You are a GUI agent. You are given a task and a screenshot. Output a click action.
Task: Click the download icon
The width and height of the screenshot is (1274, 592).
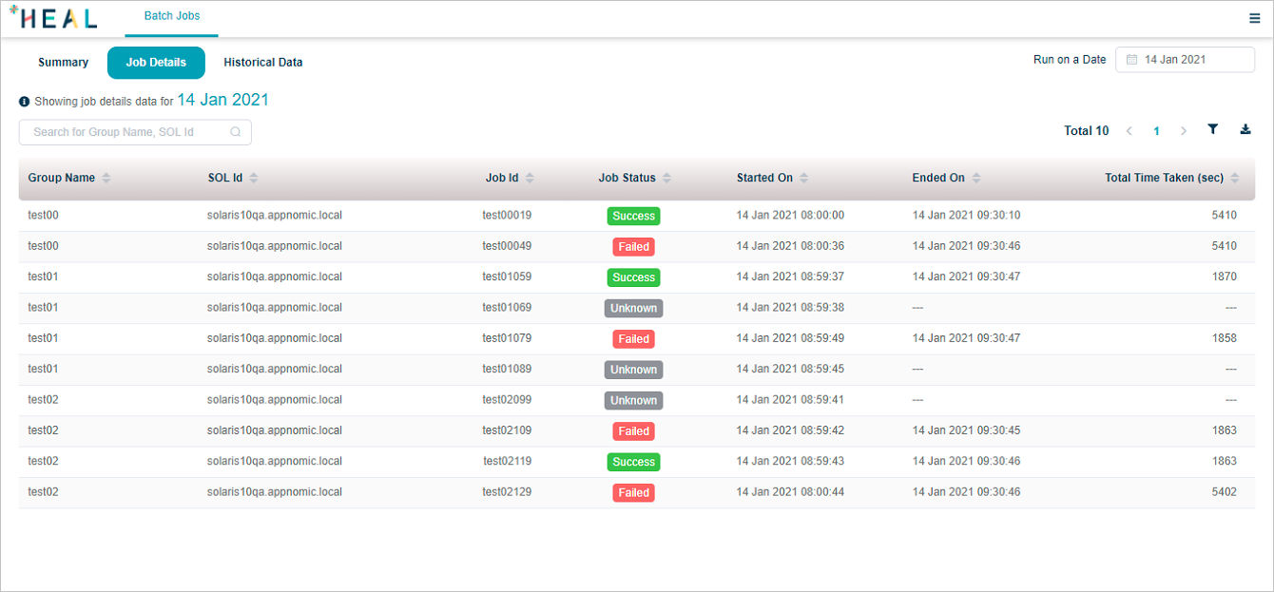(1245, 130)
